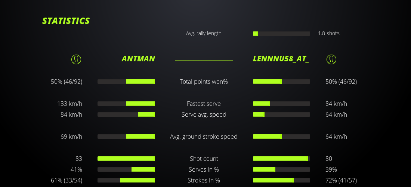The image size is (411, 187).
Task: Click ANTMAN's 133 km/h fastest serve value
Action: (x=69, y=104)
